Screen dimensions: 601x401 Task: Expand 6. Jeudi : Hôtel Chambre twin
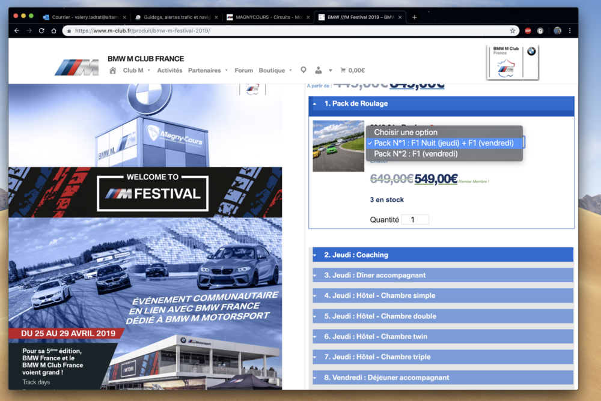pyautogui.click(x=443, y=337)
